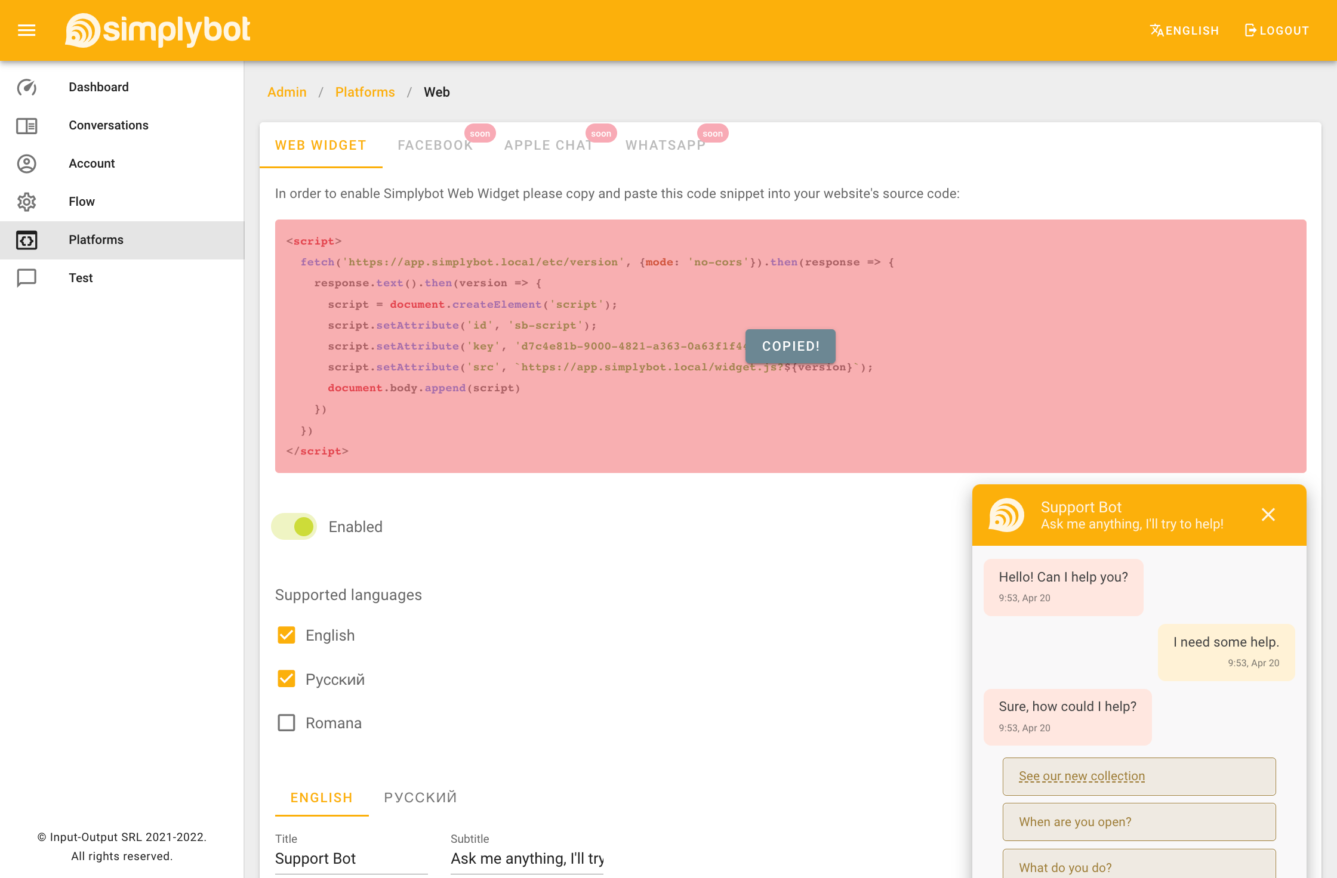Click the Supported languages heading

349,595
